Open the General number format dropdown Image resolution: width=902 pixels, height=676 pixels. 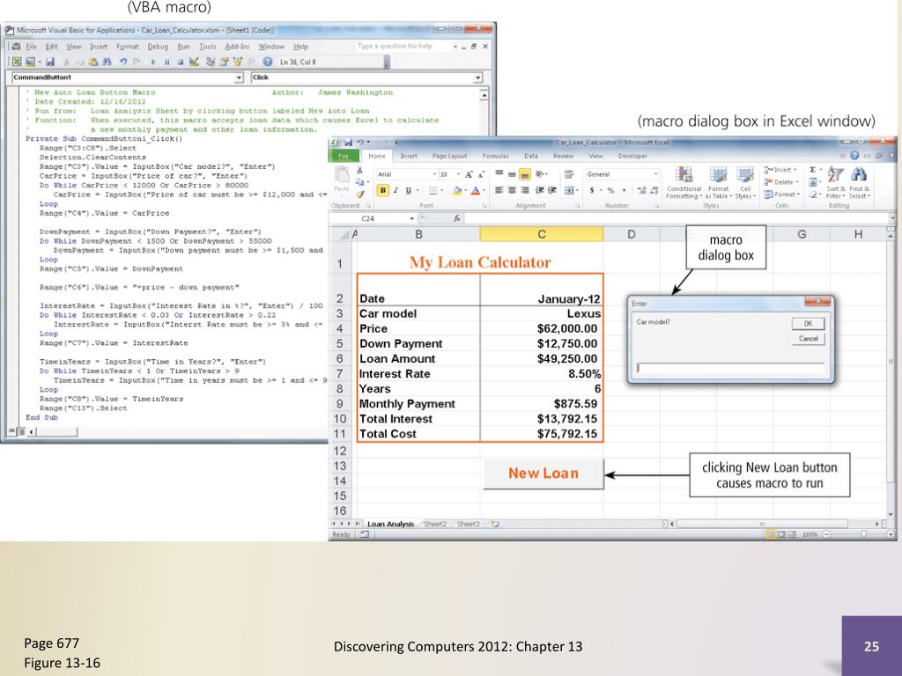pyautogui.click(x=655, y=174)
